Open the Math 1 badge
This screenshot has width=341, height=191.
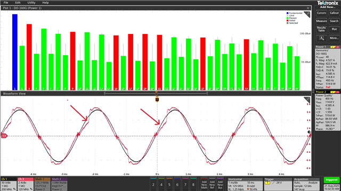click(43, 184)
